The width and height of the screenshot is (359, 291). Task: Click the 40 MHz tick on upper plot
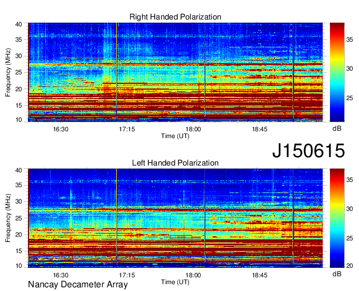tap(19, 24)
